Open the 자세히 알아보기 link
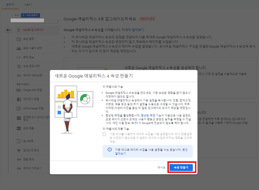This screenshot has width=259, height=190. coord(133,30)
